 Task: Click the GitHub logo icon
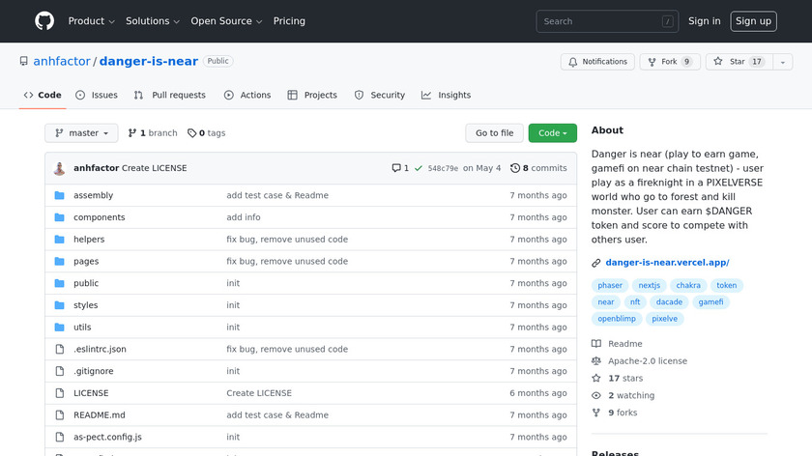[x=44, y=21]
